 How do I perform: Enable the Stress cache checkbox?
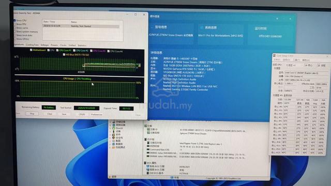[x=15, y=28]
